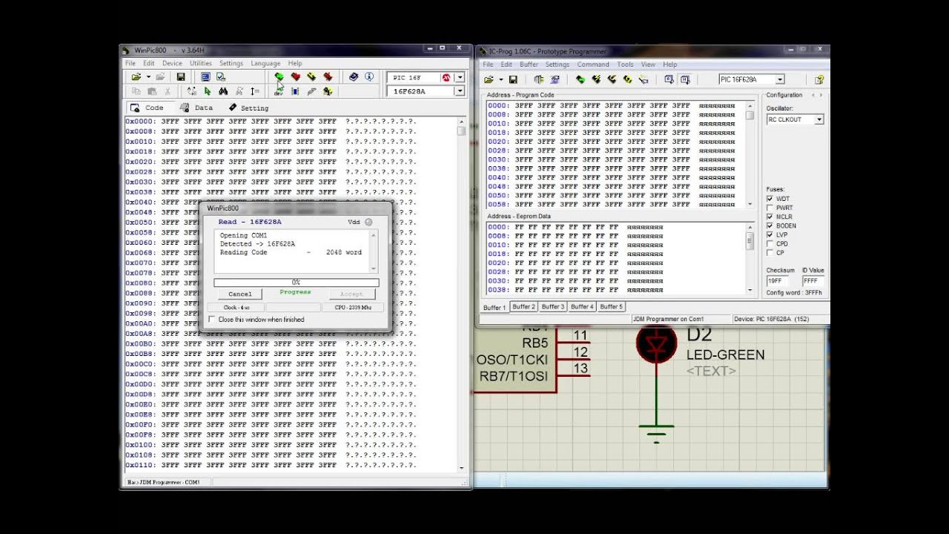Open the 16F628A device dropdown in WinPic800

pyautogui.click(x=460, y=91)
